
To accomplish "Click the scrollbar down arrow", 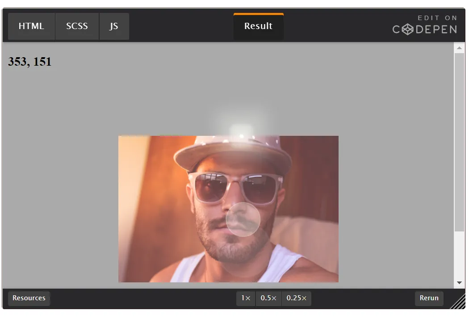I will coord(460,283).
